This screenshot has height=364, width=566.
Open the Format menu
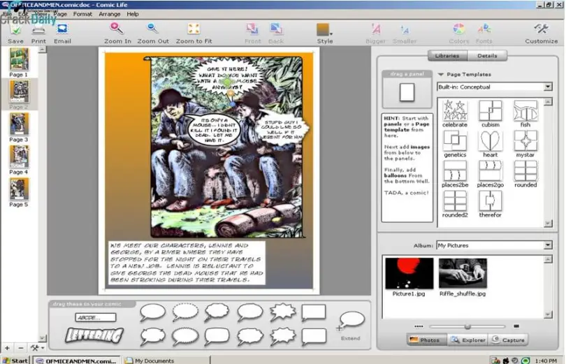pos(82,14)
